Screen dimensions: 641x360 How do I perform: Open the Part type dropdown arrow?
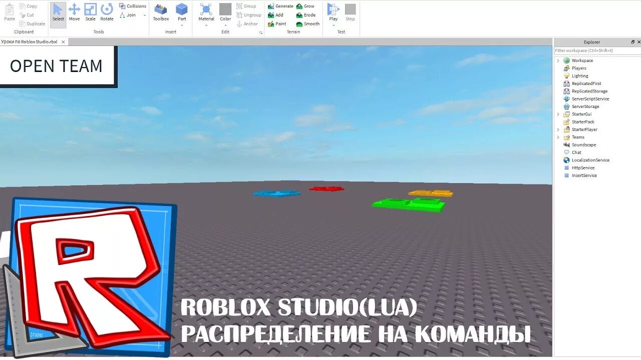coord(182,25)
